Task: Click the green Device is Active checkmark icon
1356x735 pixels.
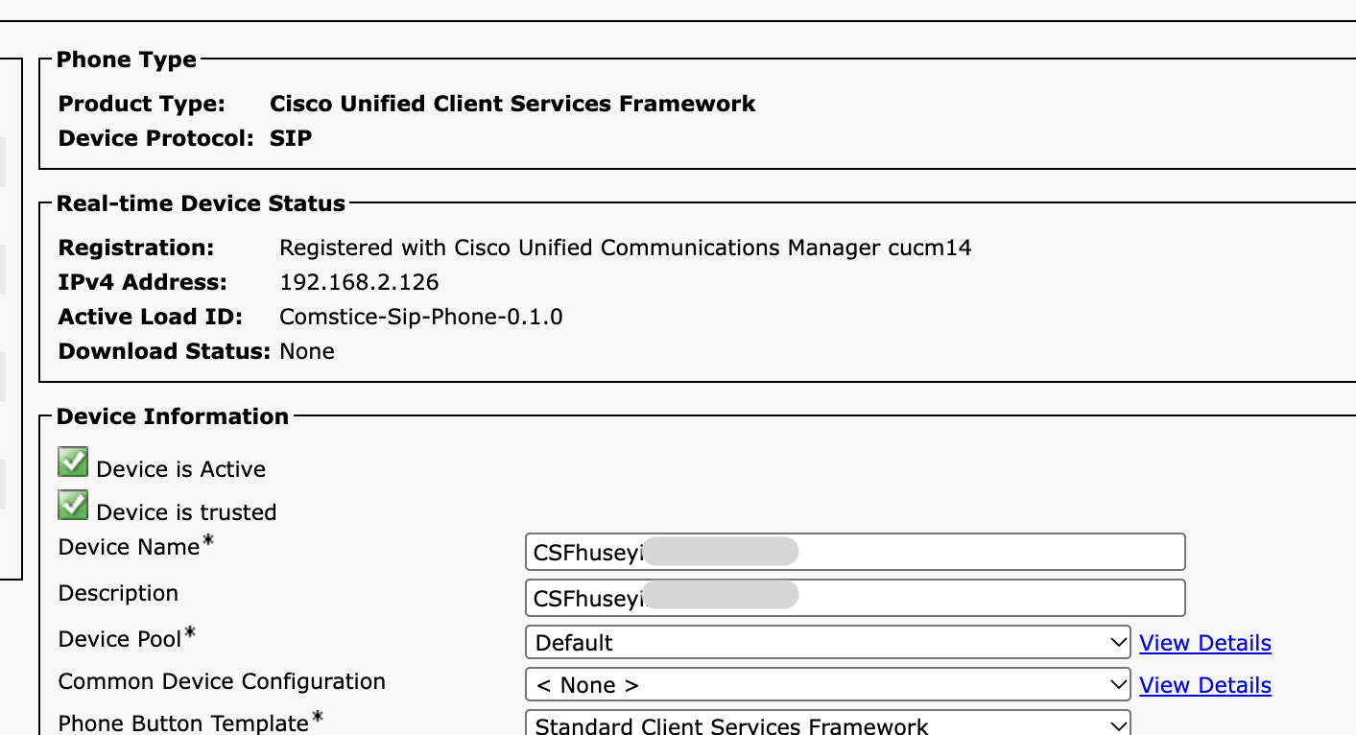Action: (73, 462)
